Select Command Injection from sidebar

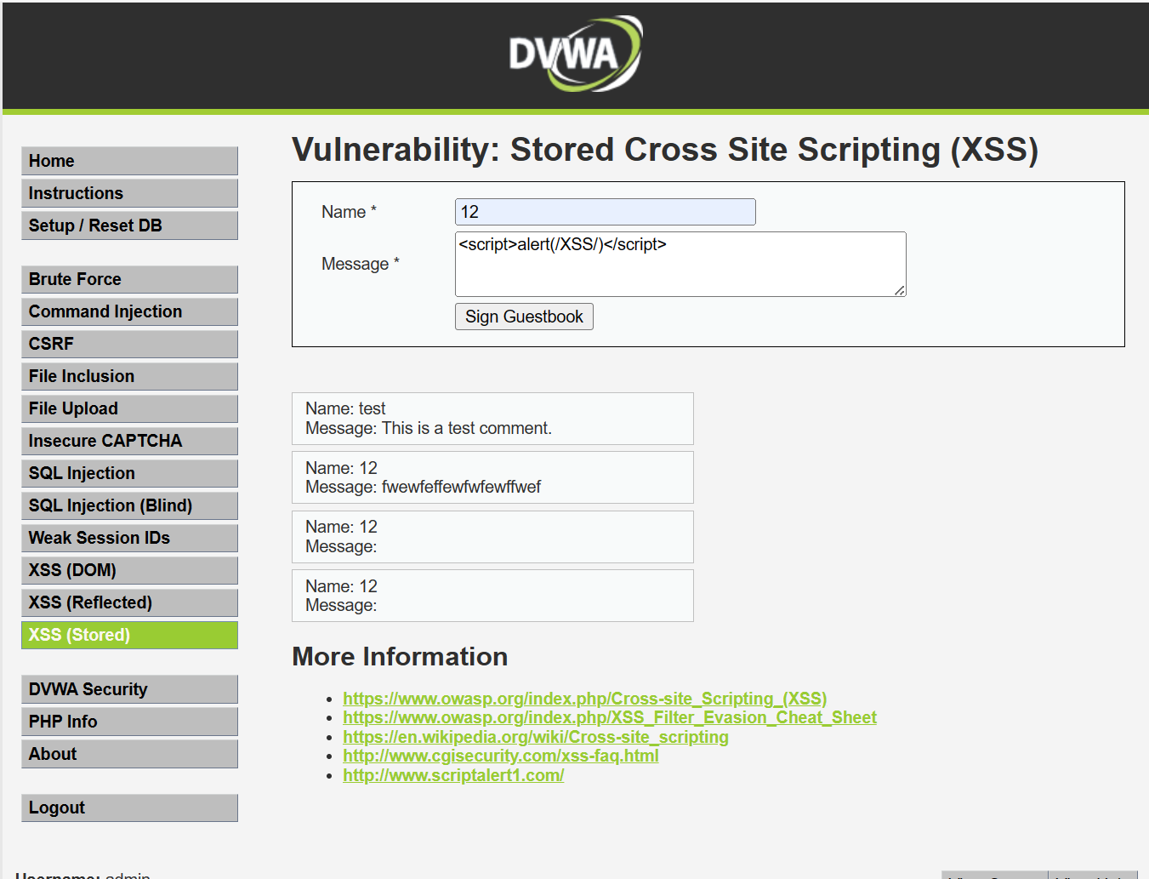tap(129, 311)
